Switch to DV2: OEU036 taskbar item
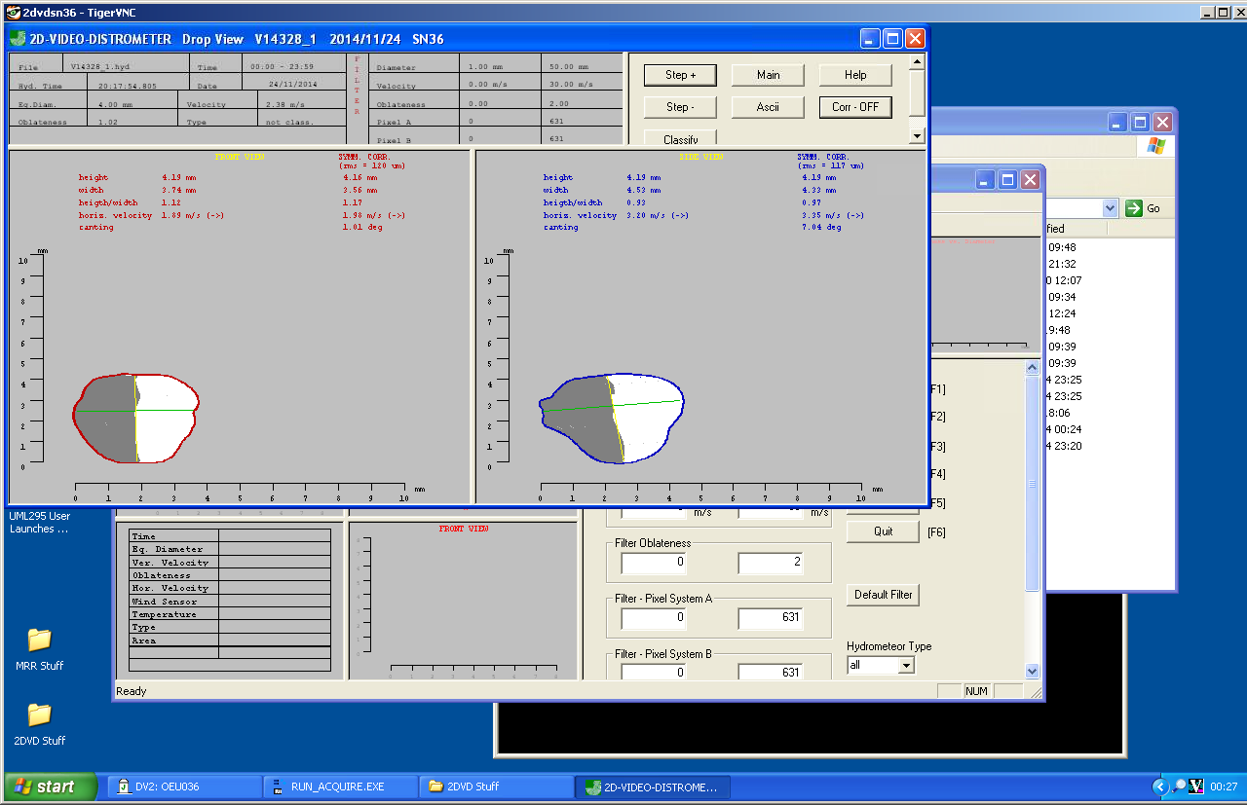Viewport: 1247px width, 805px height. pyautogui.click(x=184, y=787)
